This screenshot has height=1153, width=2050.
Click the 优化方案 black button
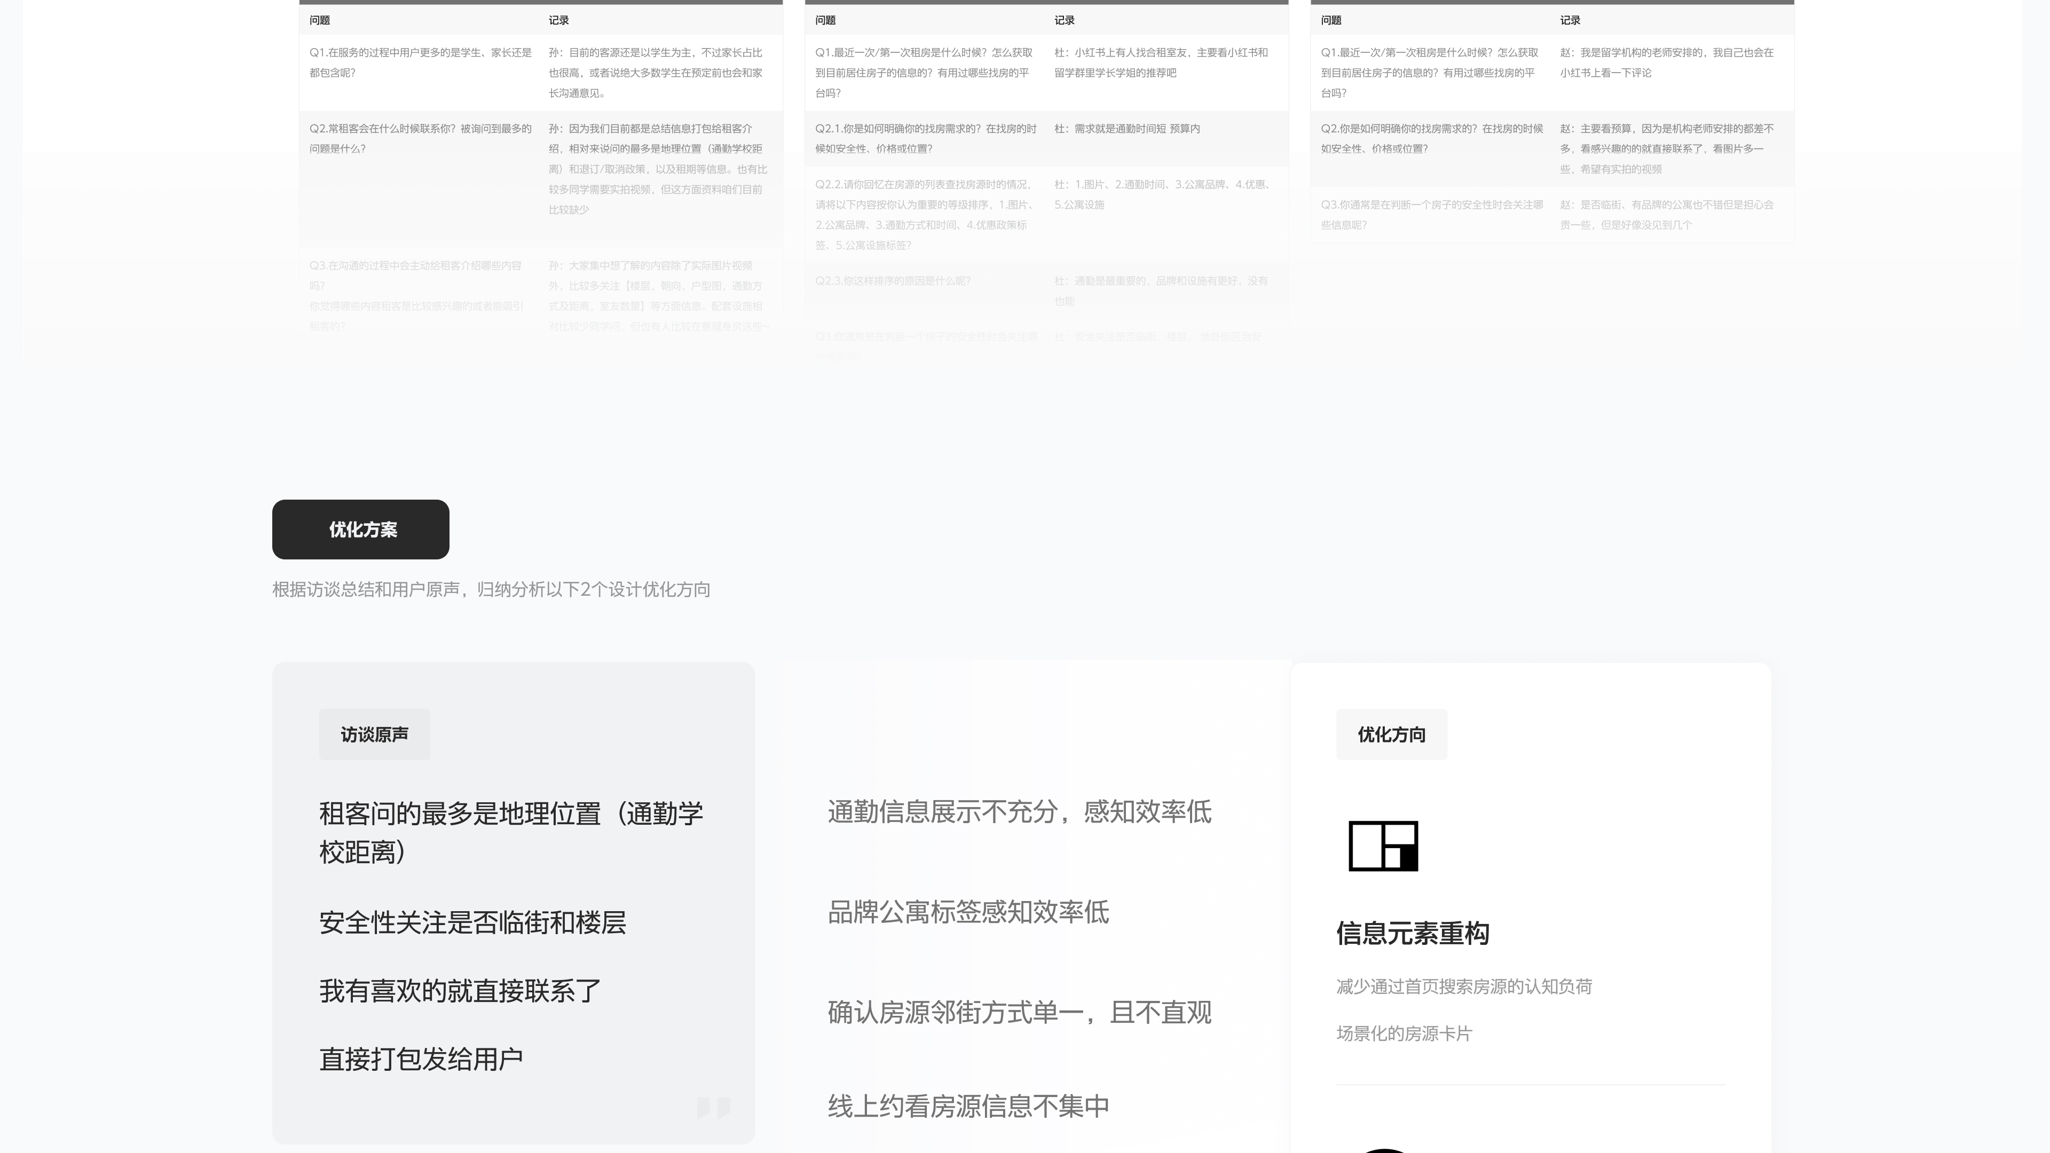tap(360, 529)
